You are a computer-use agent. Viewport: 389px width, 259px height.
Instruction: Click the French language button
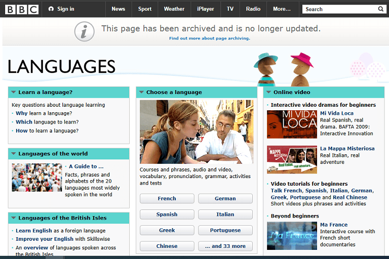[167, 198]
